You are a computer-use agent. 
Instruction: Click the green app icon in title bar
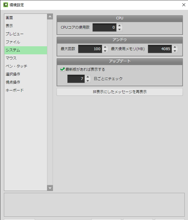6,5
